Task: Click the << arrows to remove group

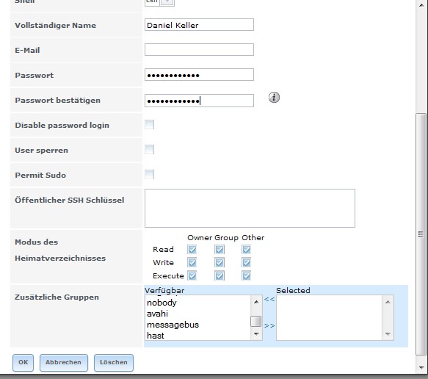Action: [x=269, y=299]
